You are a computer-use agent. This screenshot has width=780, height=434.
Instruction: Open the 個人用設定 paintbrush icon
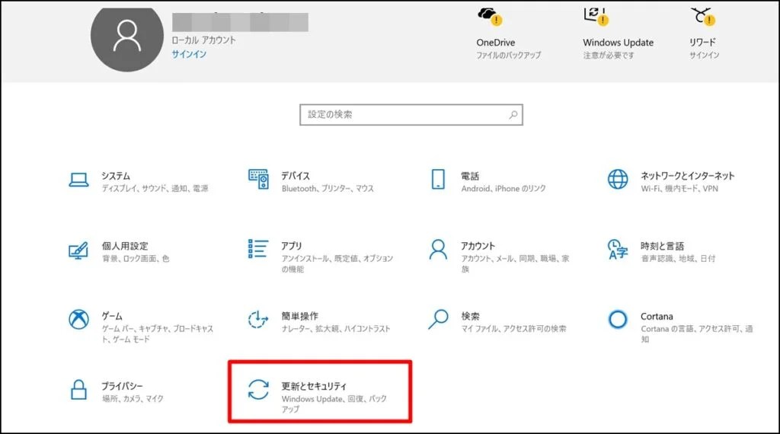[78, 250]
